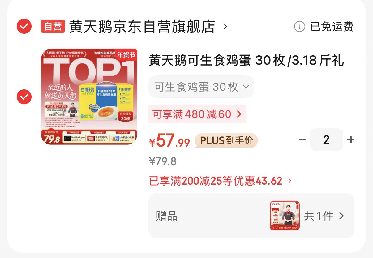Tap the PLUS到手价 badge
Screen dimensions: 373x258
[x=226, y=141]
